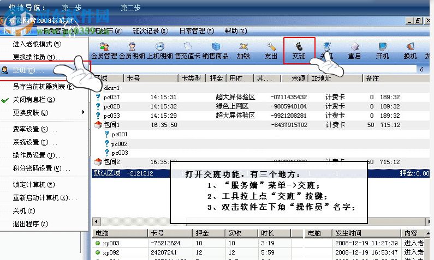Open 系统设置 from the menu
The height and width of the screenshot is (260, 434).
click(35, 142)
